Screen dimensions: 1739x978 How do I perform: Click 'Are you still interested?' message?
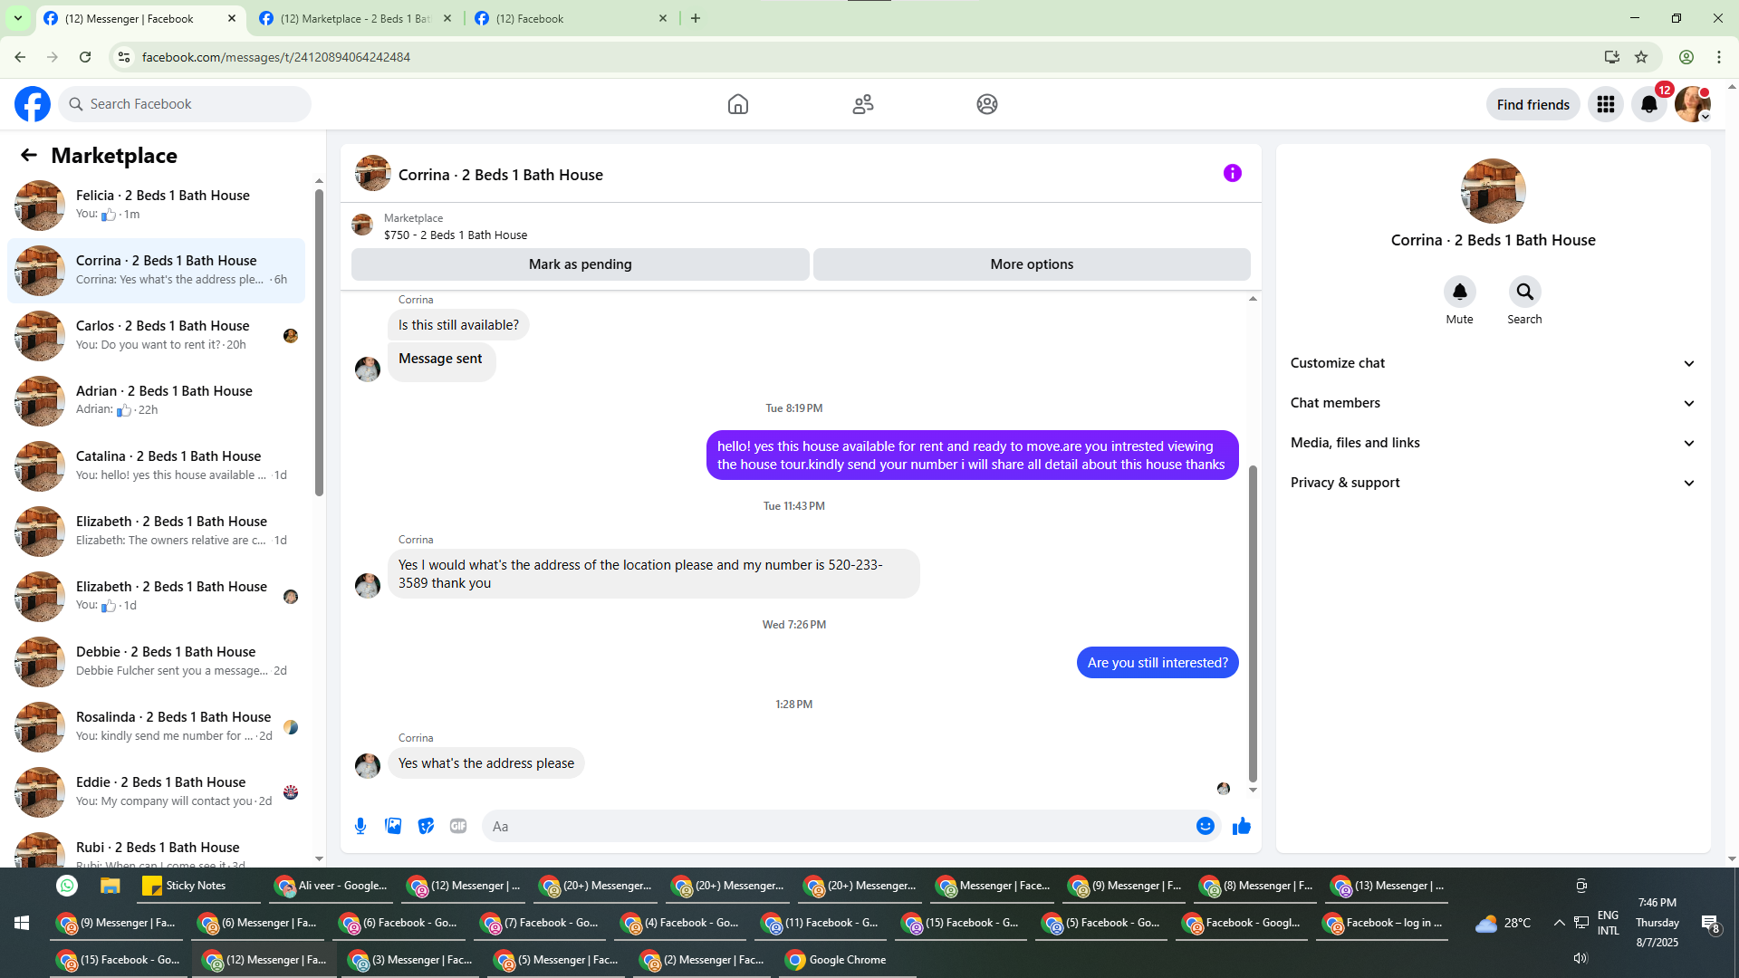[1158, 663]
